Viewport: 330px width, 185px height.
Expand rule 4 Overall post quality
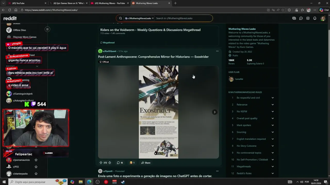[273, 118]
